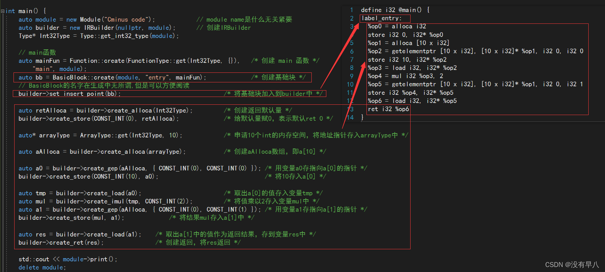
Task: Click the 'auto bb = BasicBlock::create' line
Action: point(112,77)
